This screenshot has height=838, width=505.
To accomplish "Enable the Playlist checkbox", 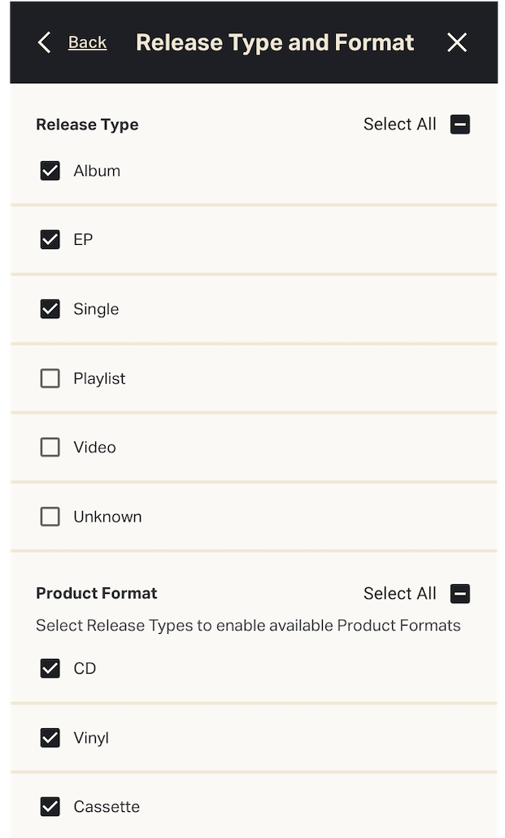I will [x=50, y=378].
